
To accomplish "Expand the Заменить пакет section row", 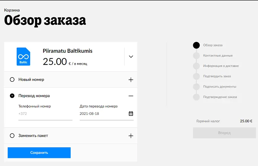I will (x=71, y=136).
